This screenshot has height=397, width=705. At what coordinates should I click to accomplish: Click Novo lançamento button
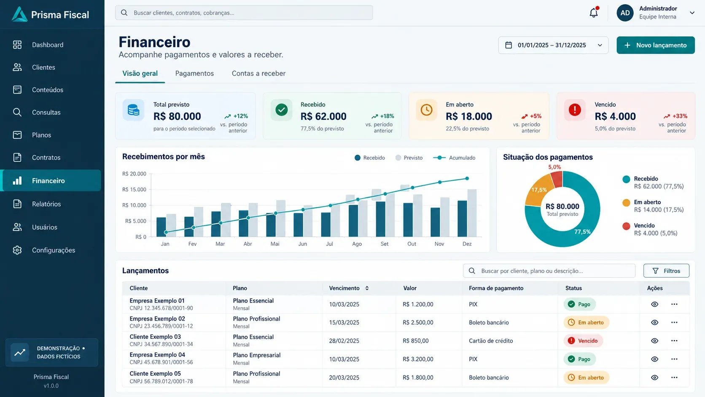point(656,45)
